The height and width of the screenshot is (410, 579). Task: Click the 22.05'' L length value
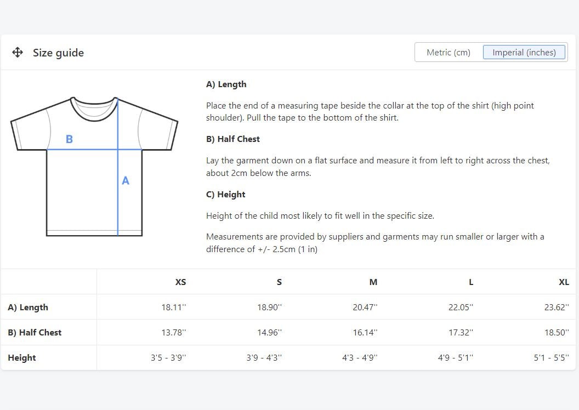coord(461,307)
